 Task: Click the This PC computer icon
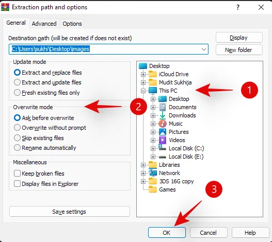click(x=153, y=91)
